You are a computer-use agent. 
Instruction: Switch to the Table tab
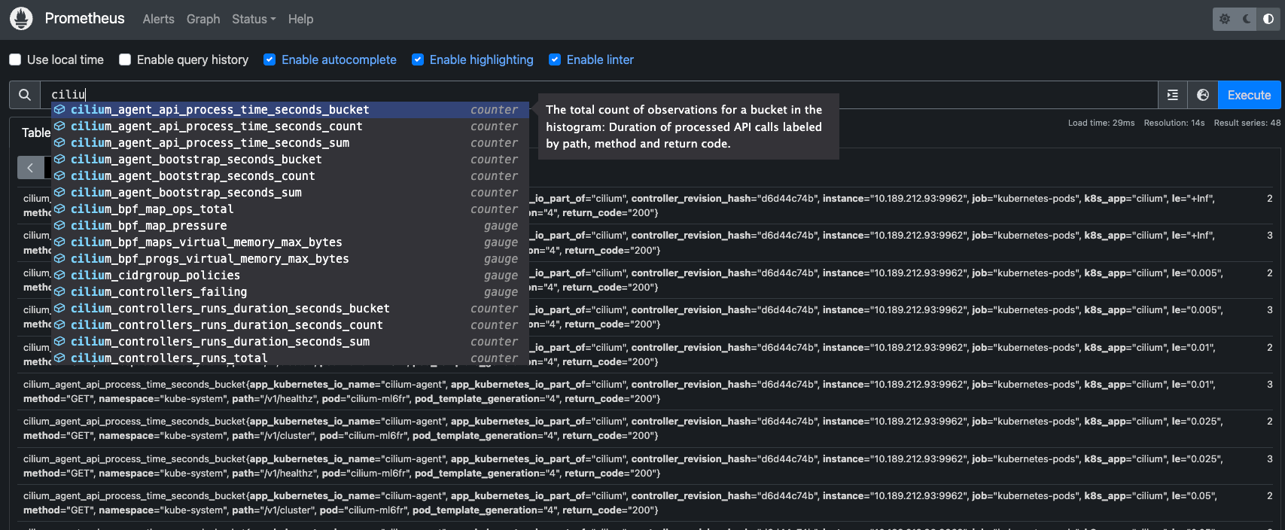[35, 132]
